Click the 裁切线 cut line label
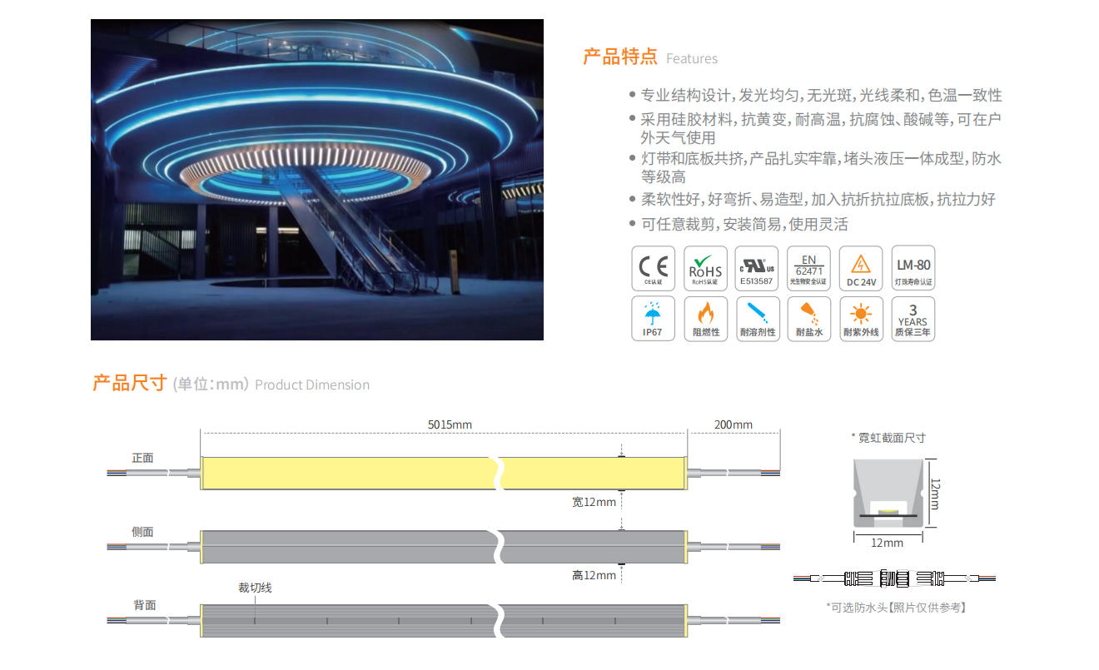 point(255,588)
